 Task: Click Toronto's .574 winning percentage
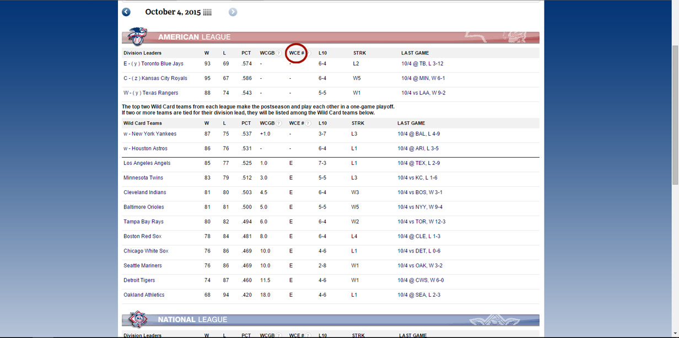[246, 64]
